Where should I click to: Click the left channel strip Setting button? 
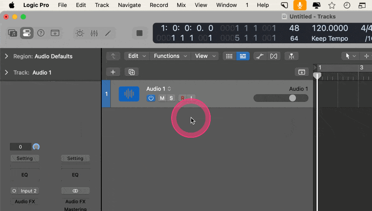tap(25, 158)
